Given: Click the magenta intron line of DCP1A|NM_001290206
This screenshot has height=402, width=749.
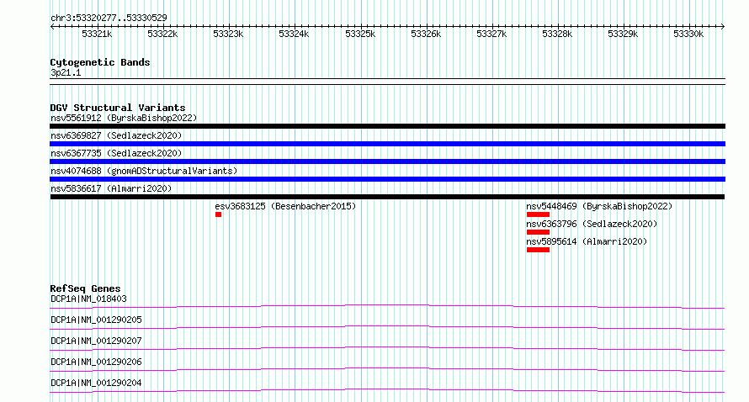Looking at the screenshot, I should coord(387,369).
